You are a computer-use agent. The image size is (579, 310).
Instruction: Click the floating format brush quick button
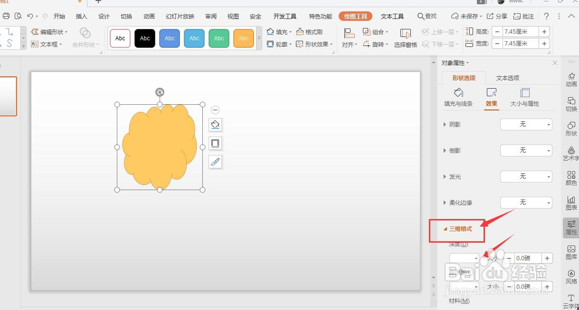(x=215, y=162)
